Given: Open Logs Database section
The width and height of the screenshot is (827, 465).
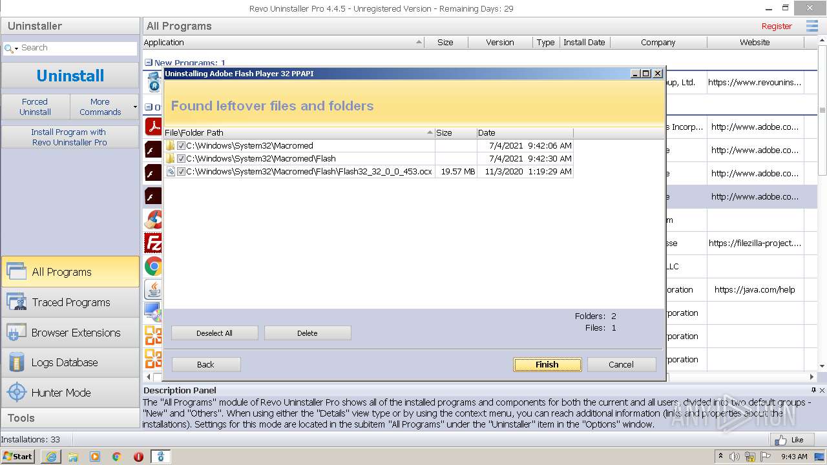Looking at the screenshot, I should 70,362.
